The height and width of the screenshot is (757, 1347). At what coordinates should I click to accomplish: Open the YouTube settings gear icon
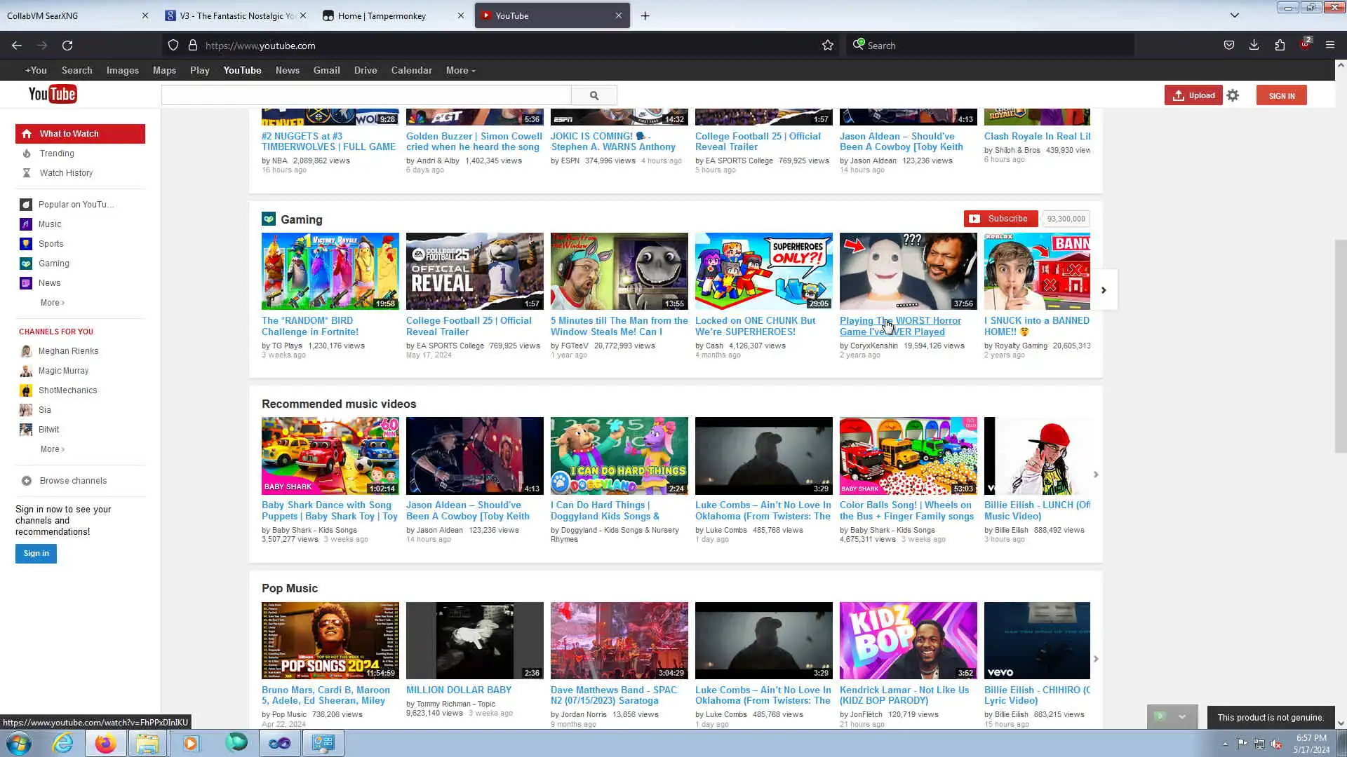[x=1233, y=95]
